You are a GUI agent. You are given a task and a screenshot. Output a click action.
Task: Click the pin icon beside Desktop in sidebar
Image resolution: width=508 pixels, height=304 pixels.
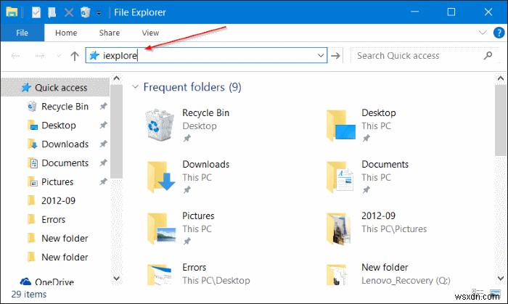103,125
